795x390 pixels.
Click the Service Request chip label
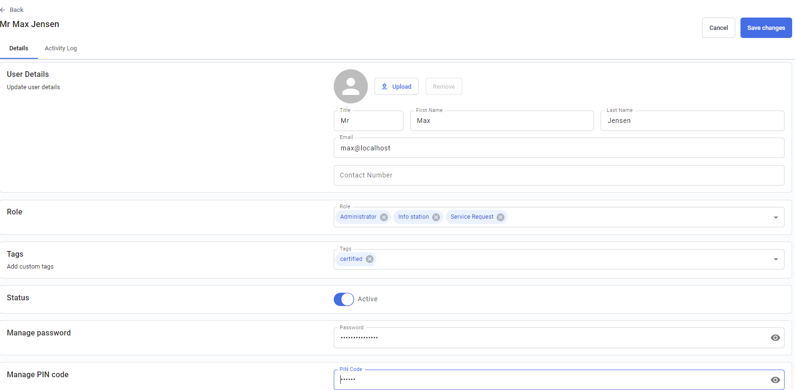472,217
